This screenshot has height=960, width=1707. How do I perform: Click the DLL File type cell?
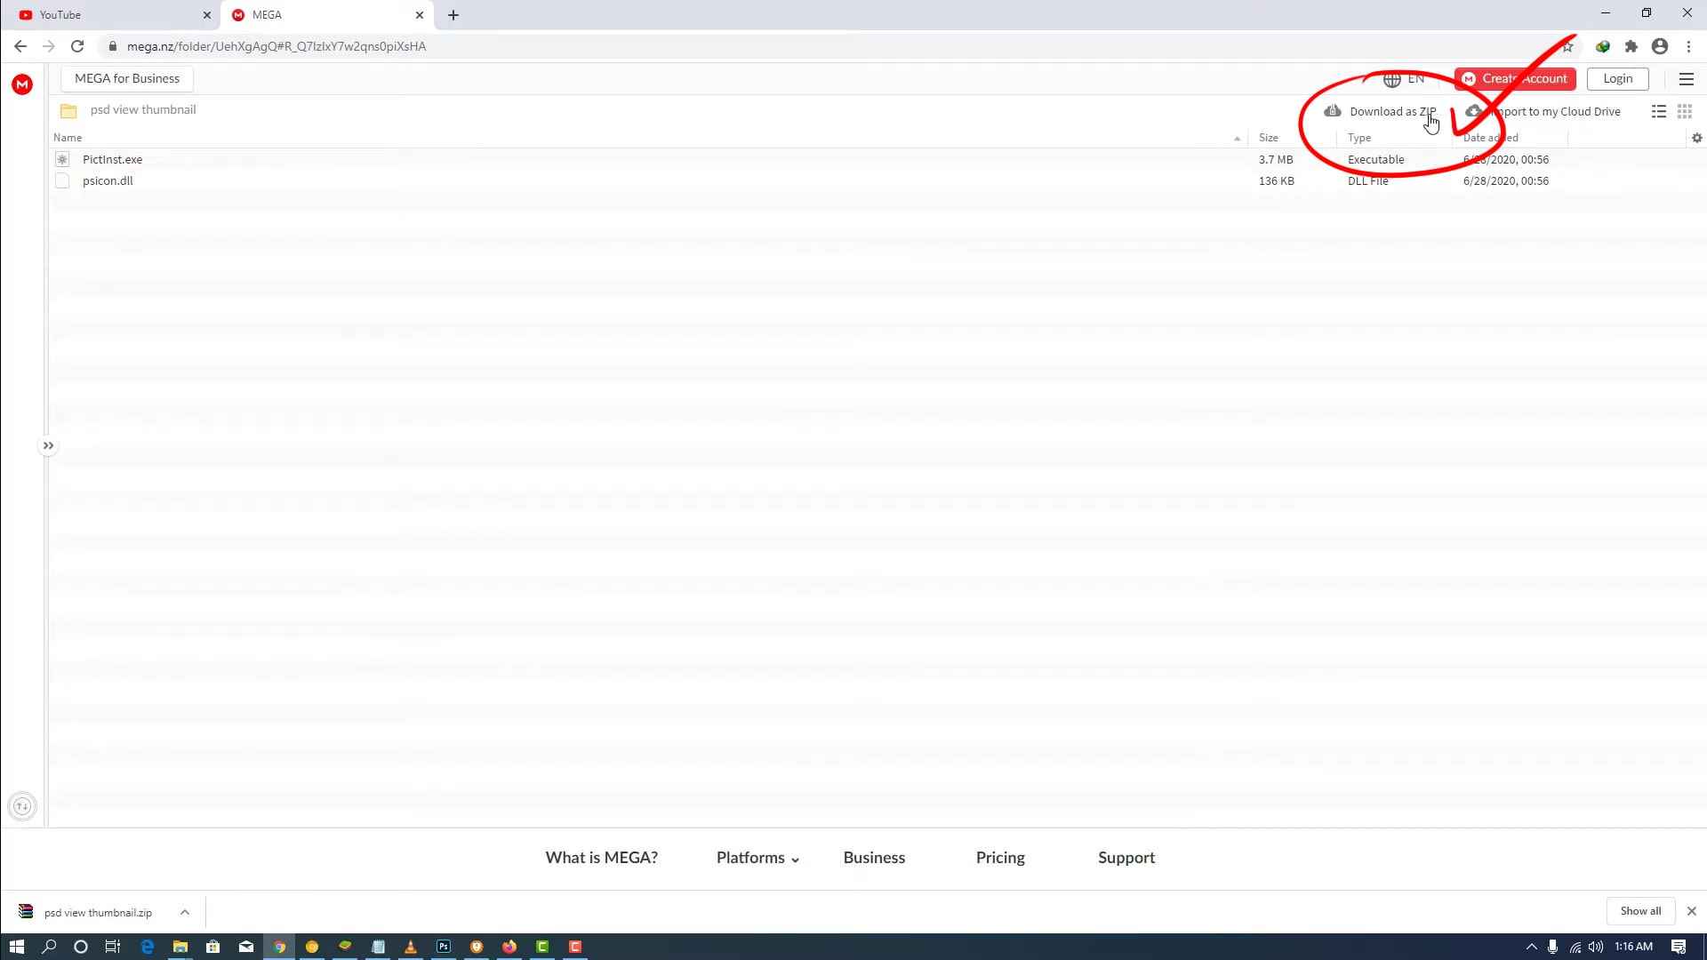(1367, 180)
